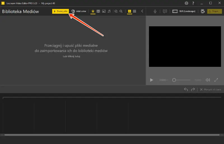Switch to large thumbnail grid view
This screenshot has width=224, height=144.
pyautogui.click(x=129, y=11)
